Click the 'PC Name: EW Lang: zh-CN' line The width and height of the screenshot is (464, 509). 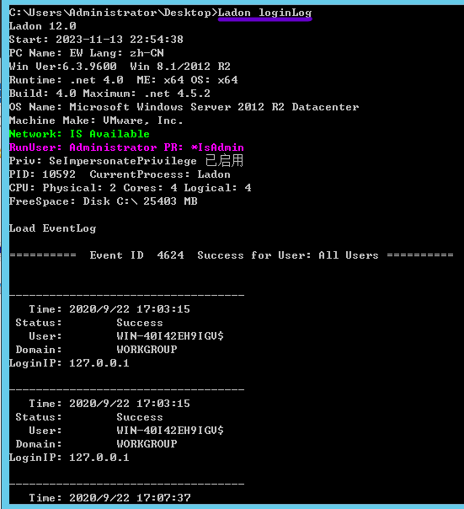(86, 53)
